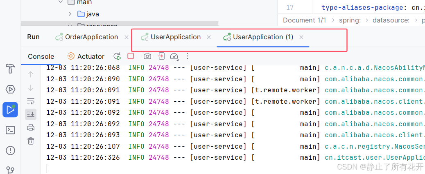Open the Actuator tab
The width and height of the screenshot is (425, 174).
[86, 56]
